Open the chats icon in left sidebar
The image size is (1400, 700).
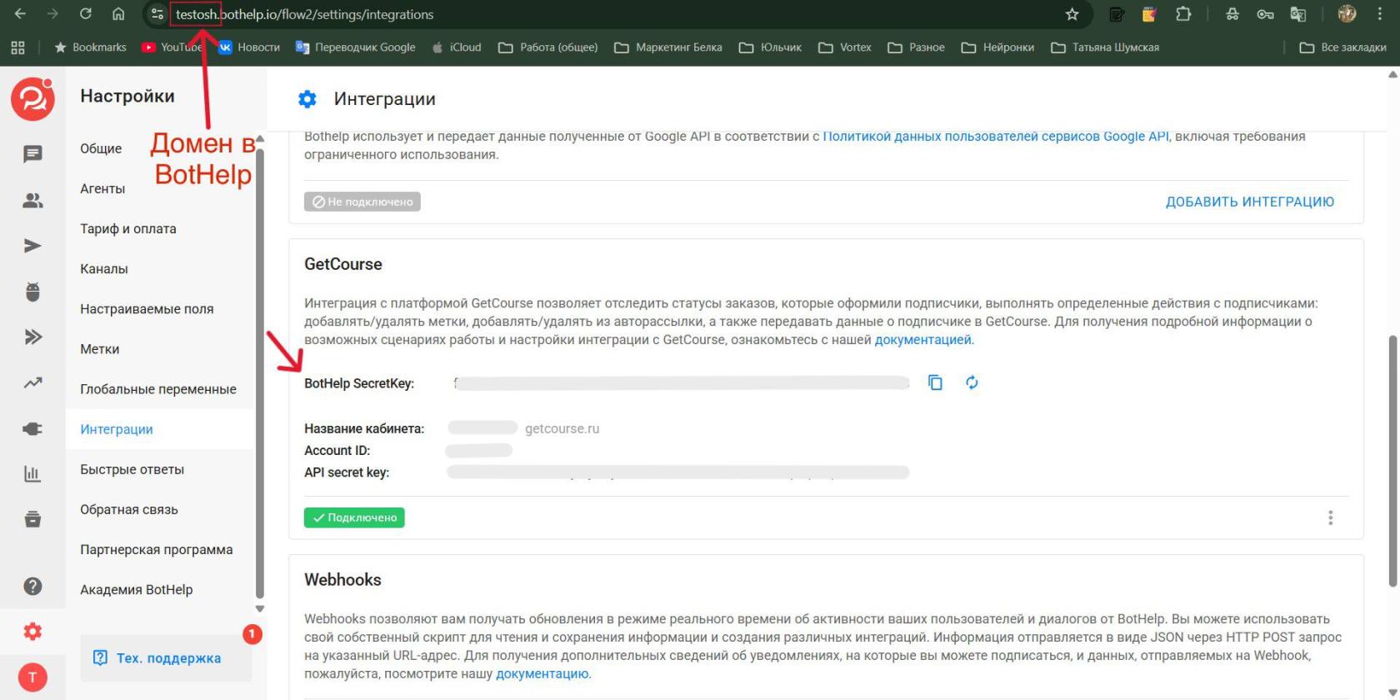pos(32,154)
